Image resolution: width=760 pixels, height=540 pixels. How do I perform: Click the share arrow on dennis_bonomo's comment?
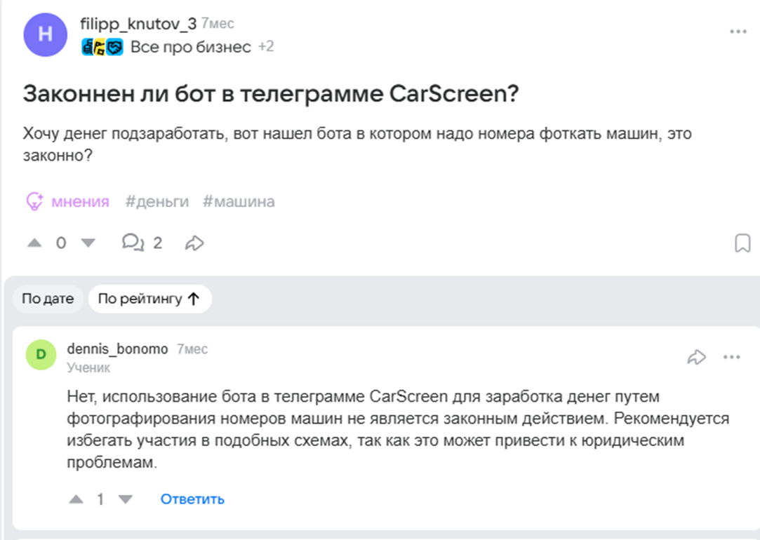point(697,356)
